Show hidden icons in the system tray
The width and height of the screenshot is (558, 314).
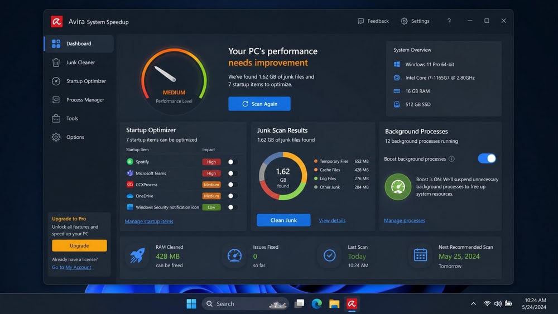click(x=473, y=304)
